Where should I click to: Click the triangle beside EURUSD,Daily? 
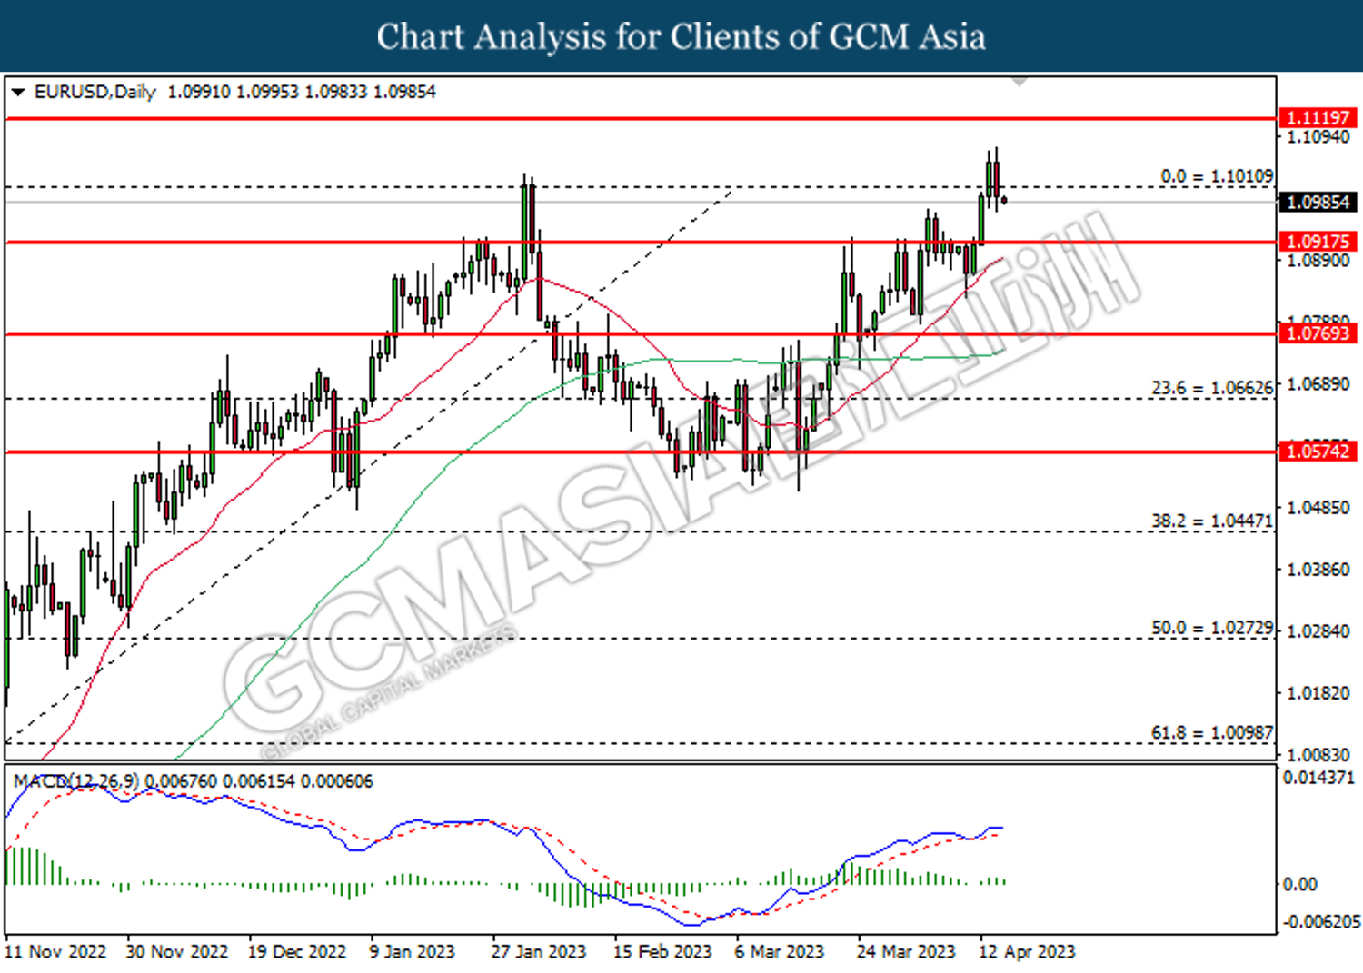point(18,92)
